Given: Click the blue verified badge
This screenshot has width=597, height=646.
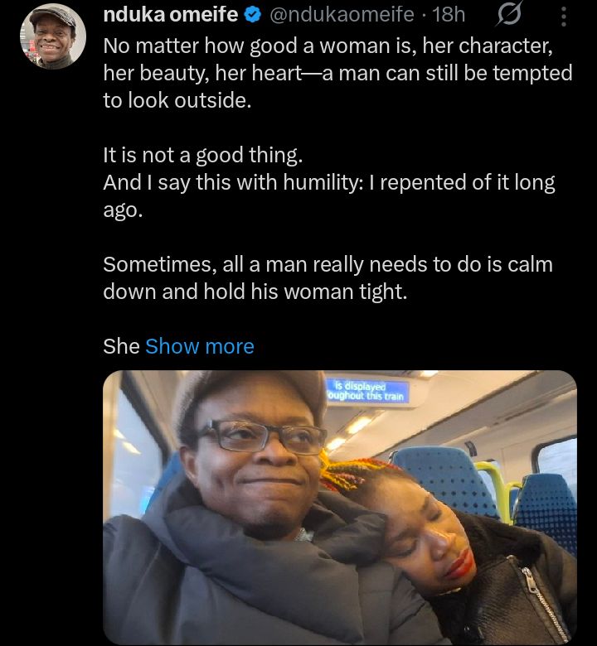Looking at the screenshot, I should (253, 15).
